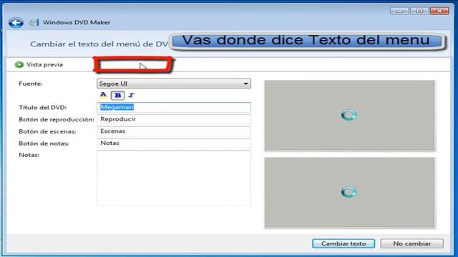Click the Botón de reproducción field
Image resolution: width=458 pixels, height=257 pixels.
(173, 119)
